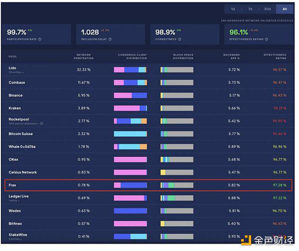Sort by Consensus Client Distribution column
The height and width of the screenshot is (251, 299).
coord(133,56)
